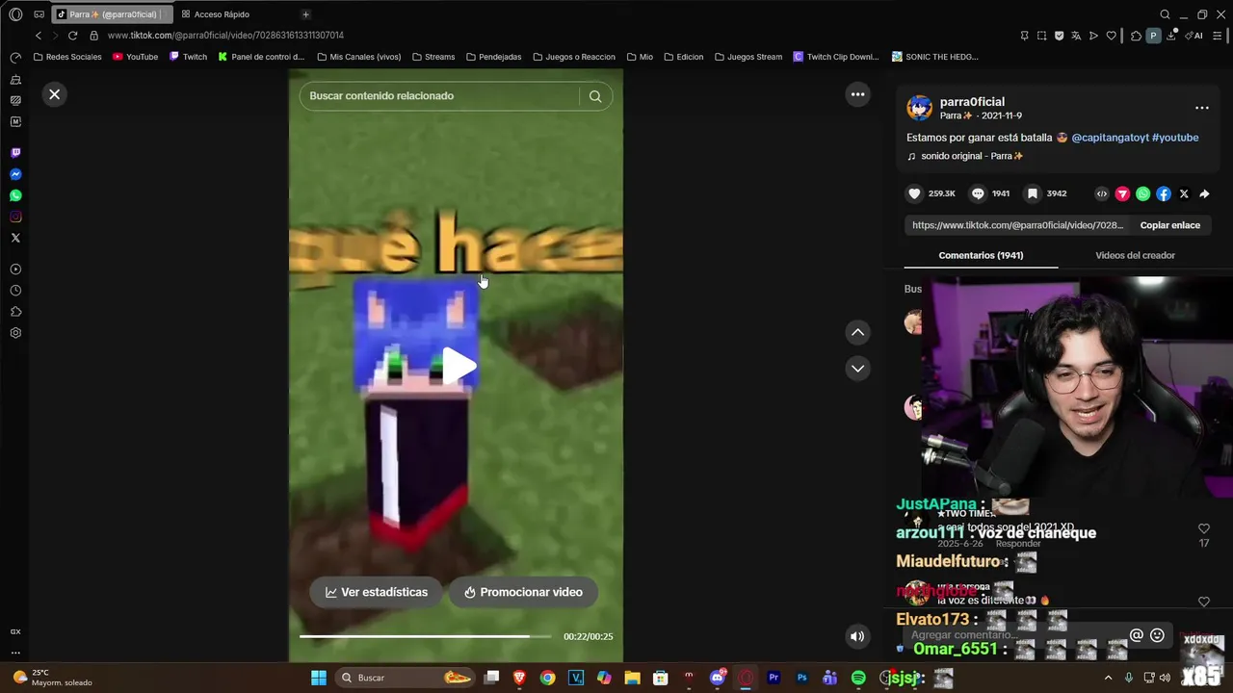
Task: Open more share options arrow
Action: pyautogui.click(x=1204, y=193)
